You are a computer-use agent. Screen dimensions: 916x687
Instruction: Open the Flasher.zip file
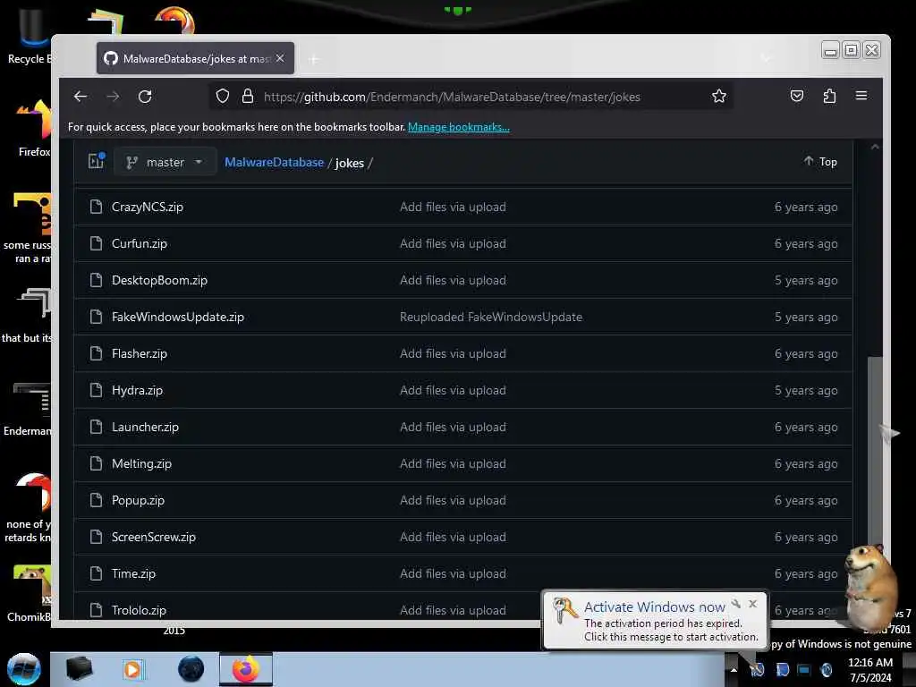click(139, 354)
